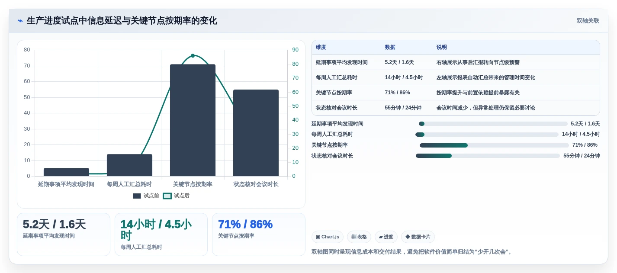Viewport: 617px width, 273px height.
Task: Click the 状态核对会议时长 chart bar
Action: tap(256, 133)
